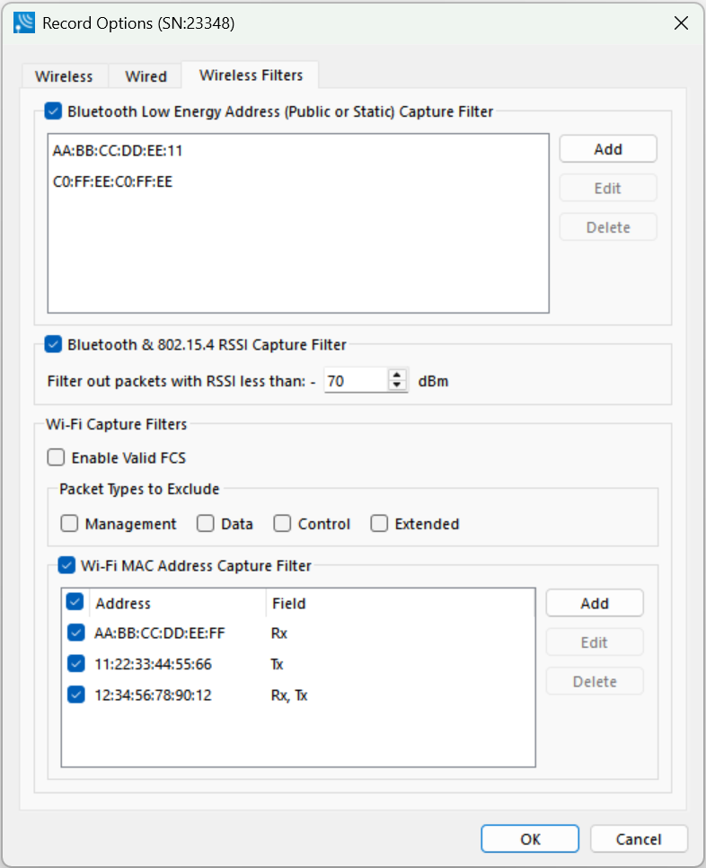This screenshot has width=706, height=868.
Task: Exclude Data packet types
Action: [206, 524]
